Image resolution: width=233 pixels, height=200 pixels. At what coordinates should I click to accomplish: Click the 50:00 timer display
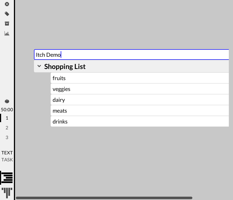point(7,110)
